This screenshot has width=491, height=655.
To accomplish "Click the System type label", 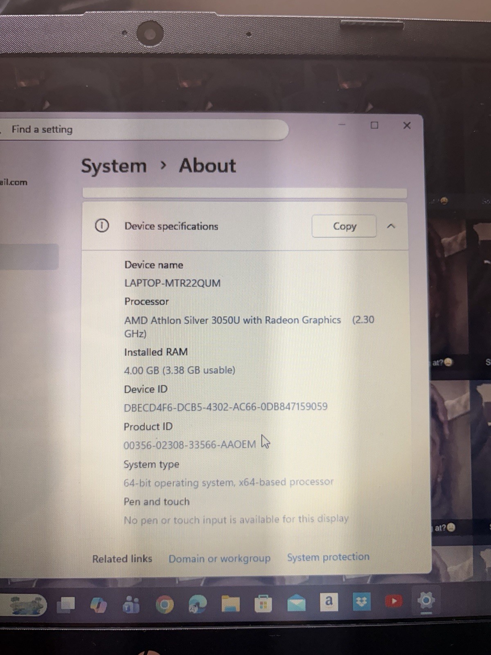I will click(151, 465).
